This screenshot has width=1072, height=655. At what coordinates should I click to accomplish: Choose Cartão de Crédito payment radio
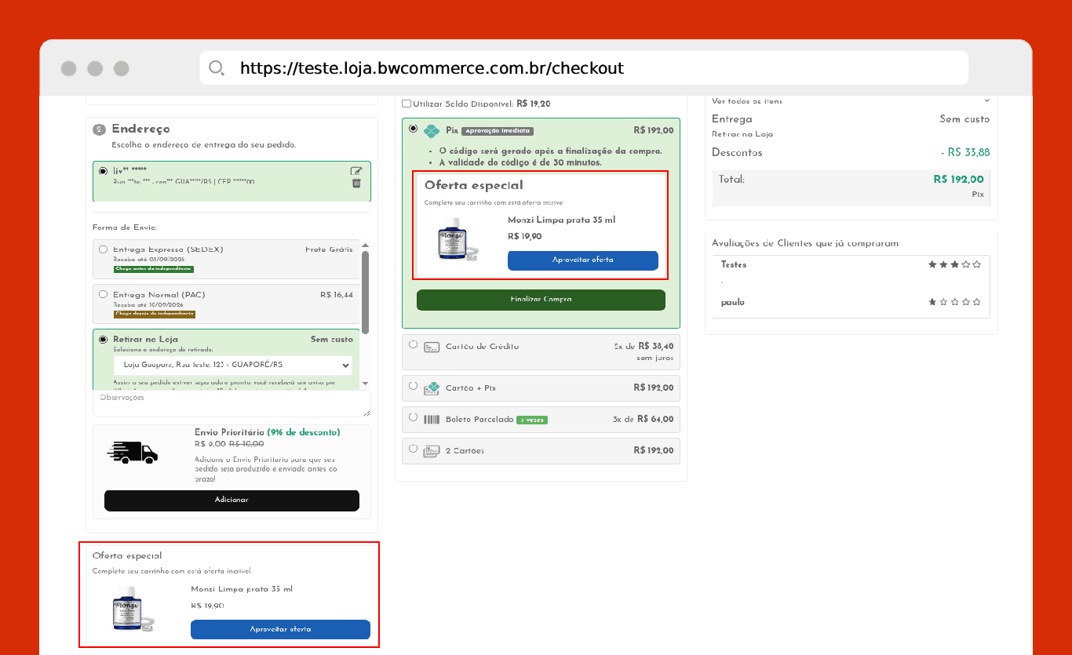414,344
